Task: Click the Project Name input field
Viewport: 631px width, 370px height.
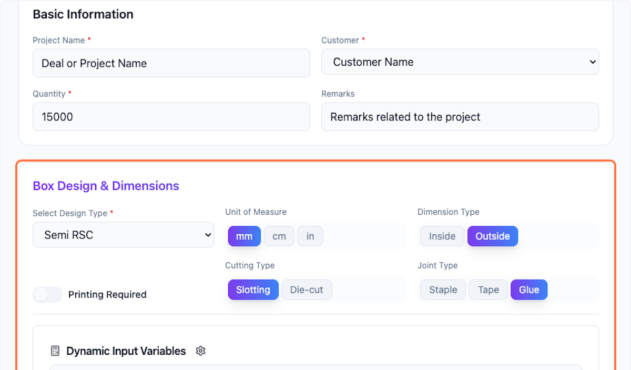Action: [x=171, y=63]
